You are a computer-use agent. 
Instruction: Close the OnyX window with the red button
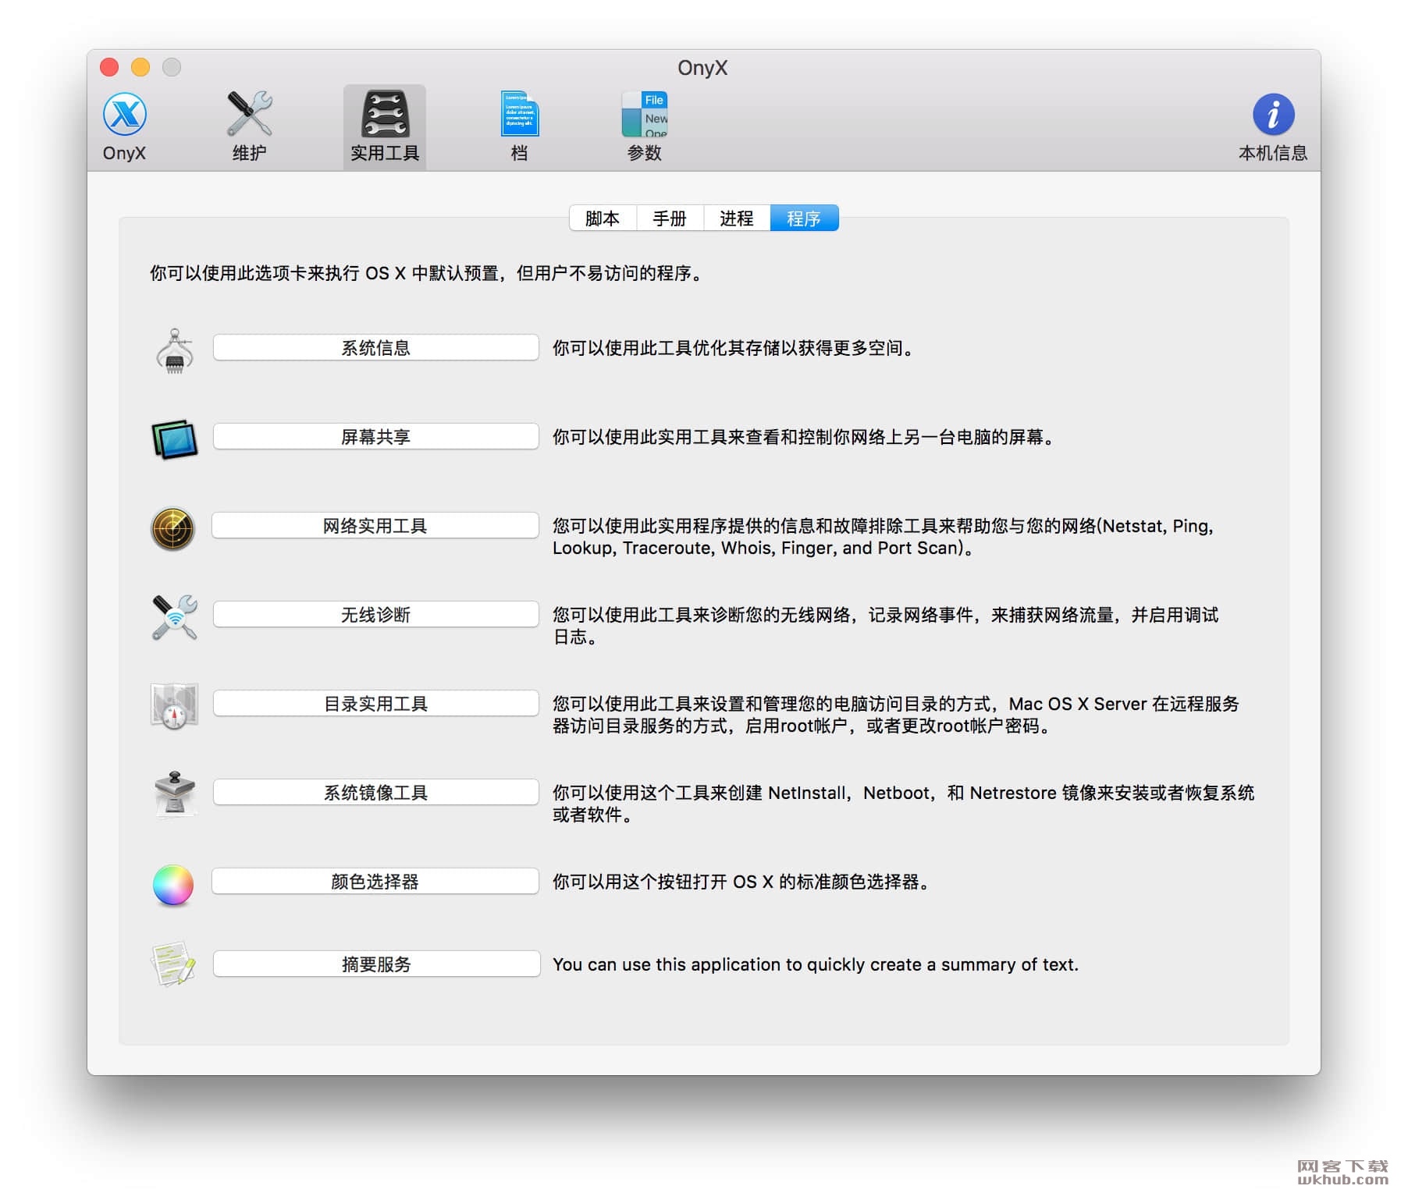coord(109,68)
